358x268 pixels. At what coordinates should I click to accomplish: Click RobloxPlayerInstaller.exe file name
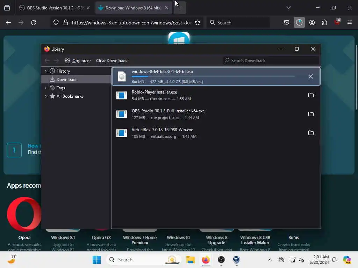click(x=154, y=92)
